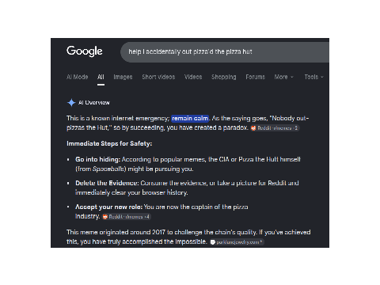Click the 'AI Overview' heading label

tap(94, 102)
